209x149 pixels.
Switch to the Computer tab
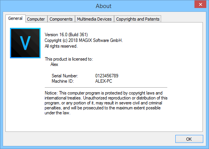36,19
